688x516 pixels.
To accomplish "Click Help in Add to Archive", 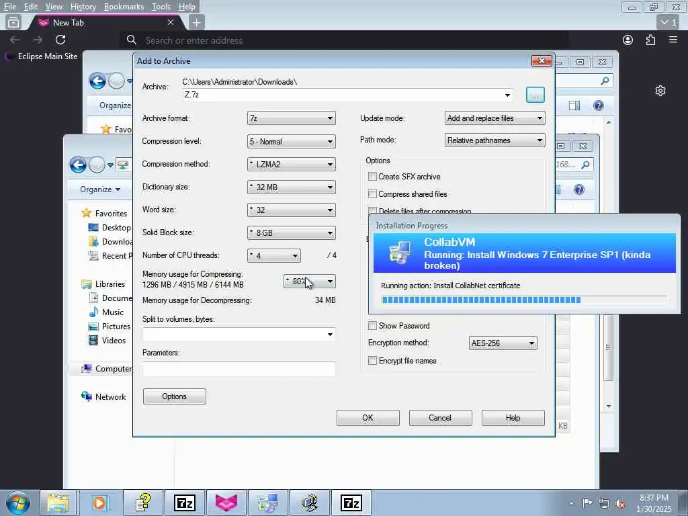I will pos(513,418).
